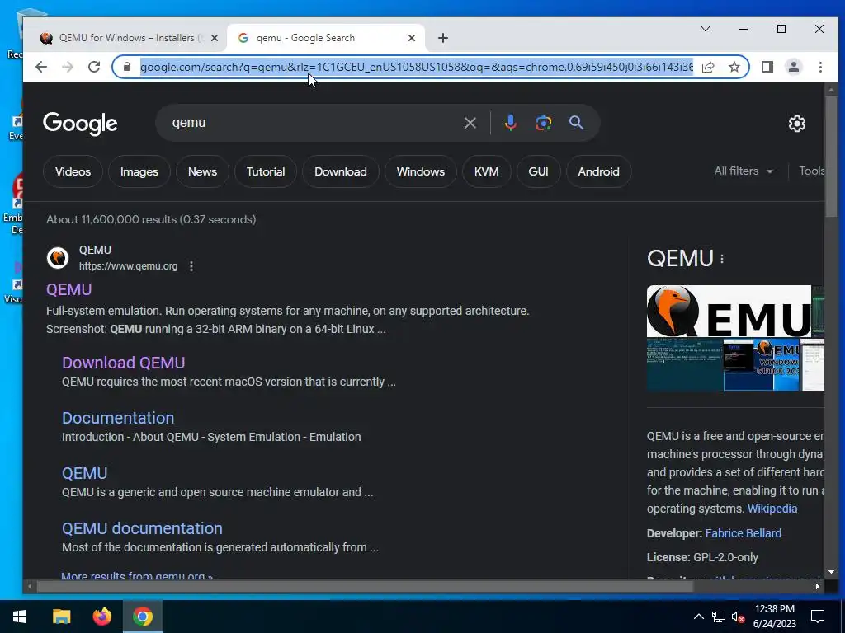
Task: Open the Windows notification center
Action: (x=818, y=617)
